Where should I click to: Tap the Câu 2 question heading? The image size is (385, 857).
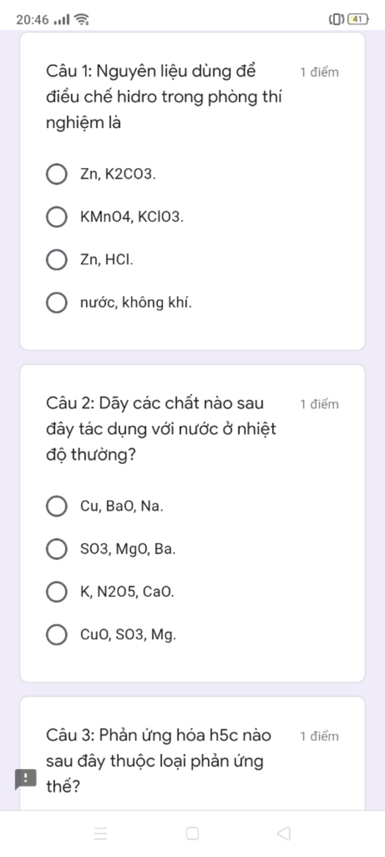(x=161, y=429)
